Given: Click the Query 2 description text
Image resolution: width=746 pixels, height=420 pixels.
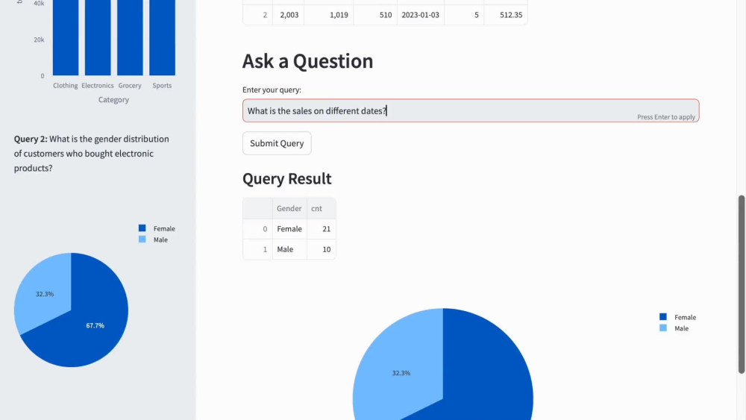Looking at the screenshot, I should tap(91, 153).
